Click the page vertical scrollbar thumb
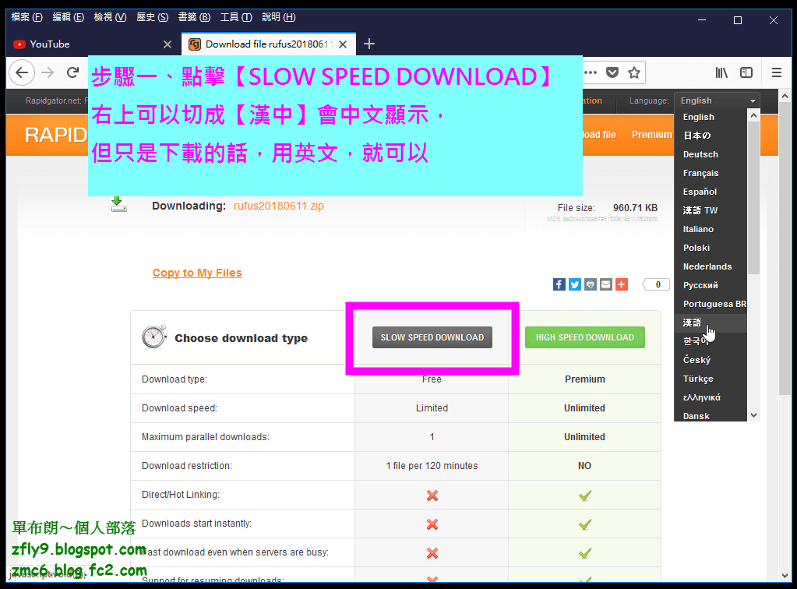Image resolution: width=797 pixels, height=589 pixels. click(785, 249)
